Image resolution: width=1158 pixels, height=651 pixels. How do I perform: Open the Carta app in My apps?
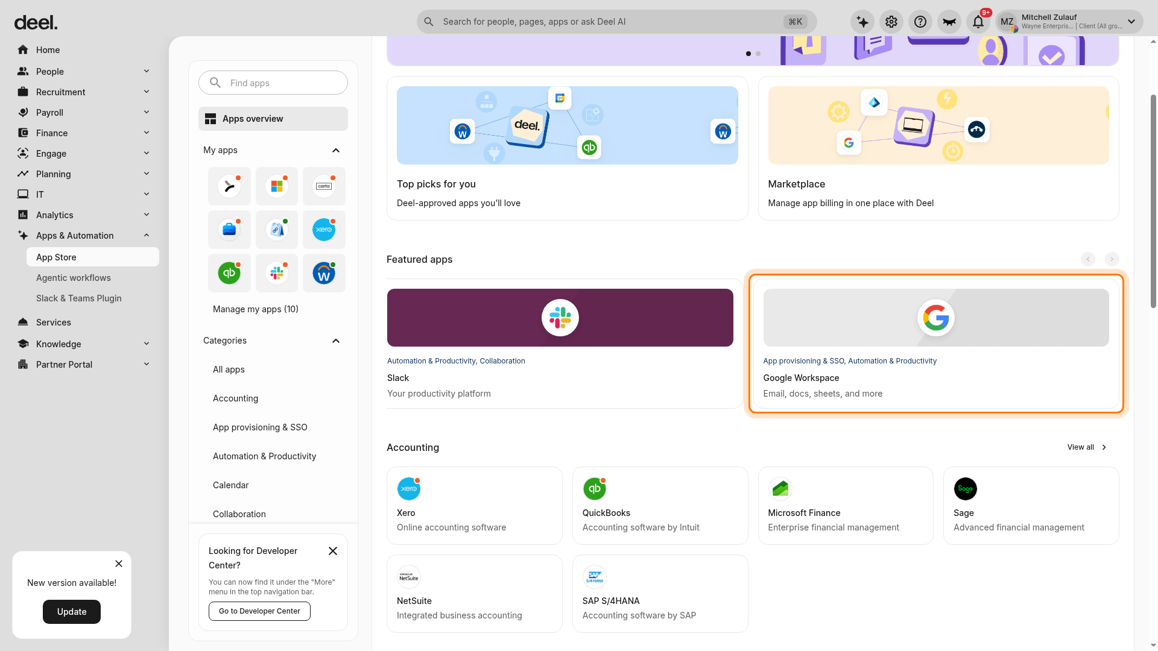coord(324,186)
